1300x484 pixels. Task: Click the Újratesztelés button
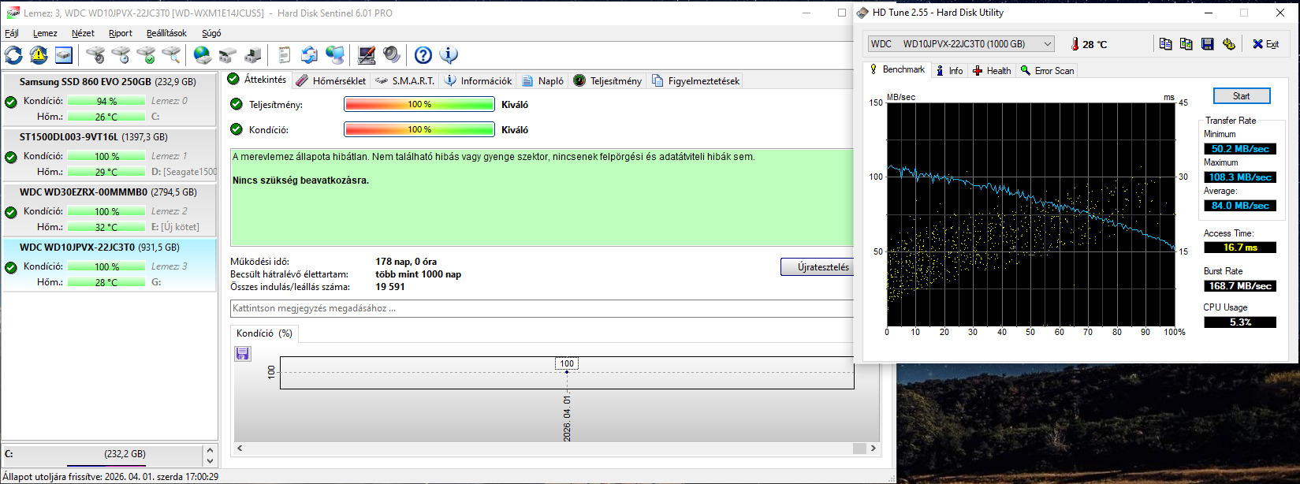817,267
